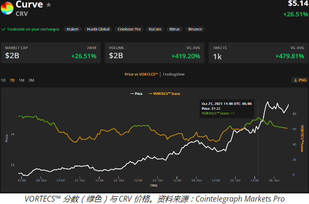Click the 'Tradeable on your exchanges' label
Screen dimensions: 309x204
coord(33,29)
